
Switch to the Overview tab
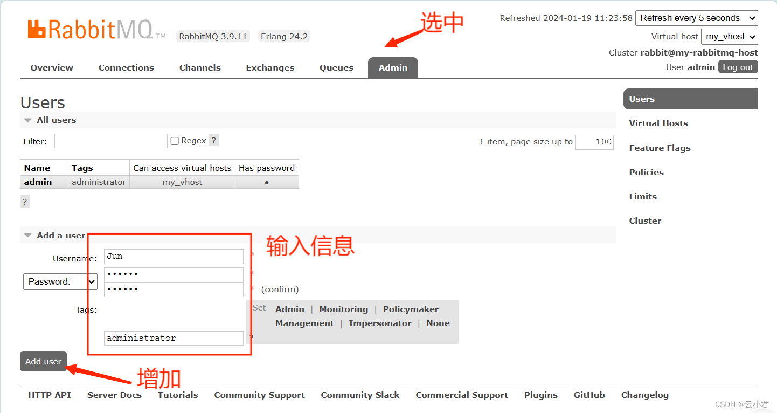click(52, 67)
